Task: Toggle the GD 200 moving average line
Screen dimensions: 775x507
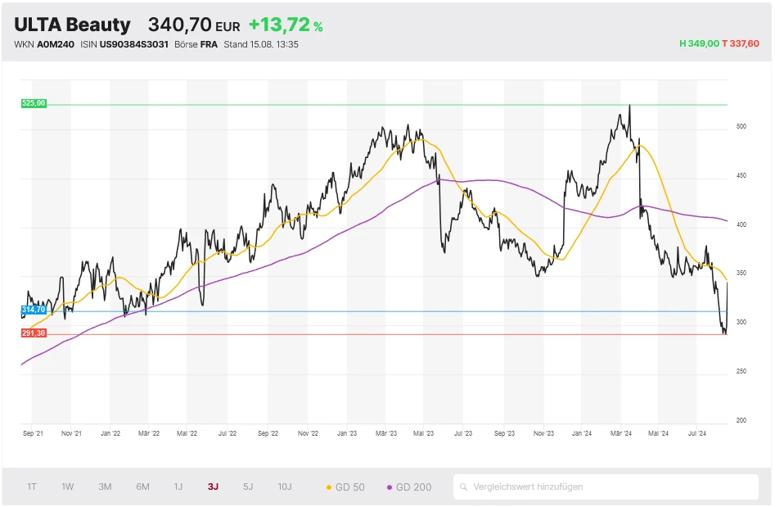Action: coord(408,487)
